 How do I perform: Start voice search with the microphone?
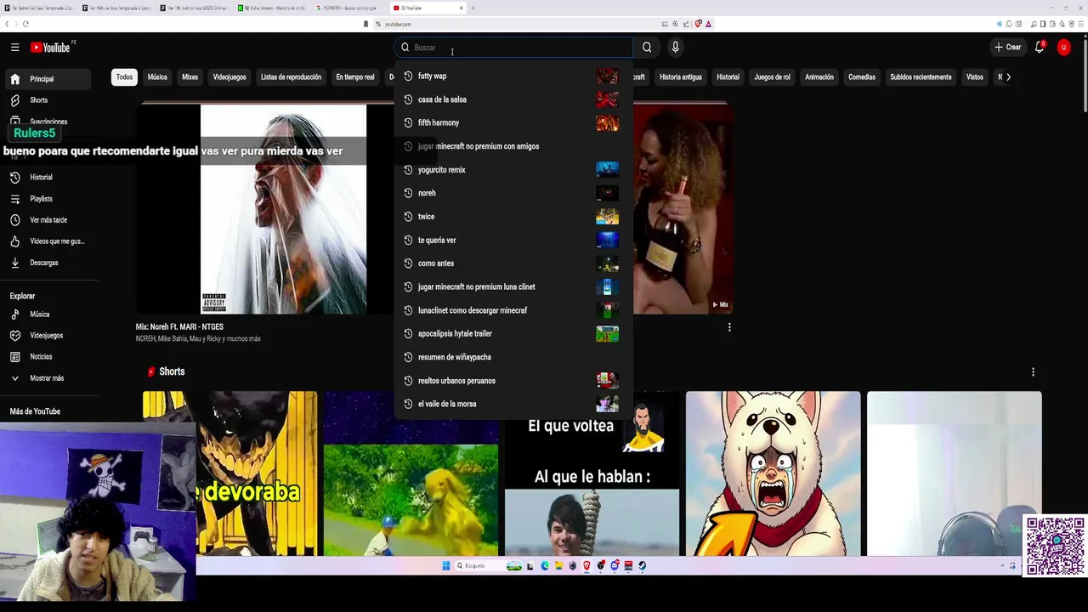click(675, 48)
